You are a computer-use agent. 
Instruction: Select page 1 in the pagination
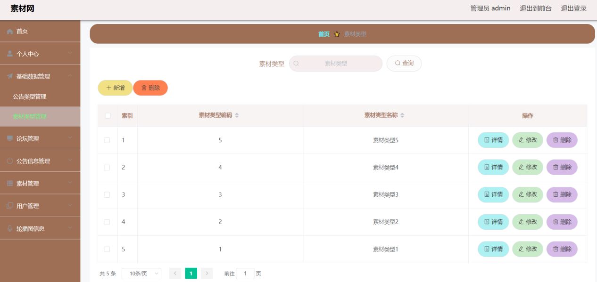coord(191,274)
